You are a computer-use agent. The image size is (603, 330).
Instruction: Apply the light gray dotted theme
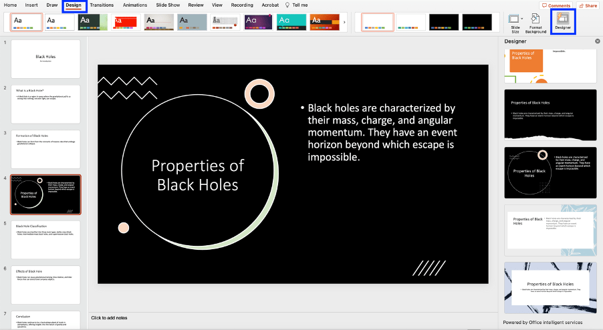point(225,22)
